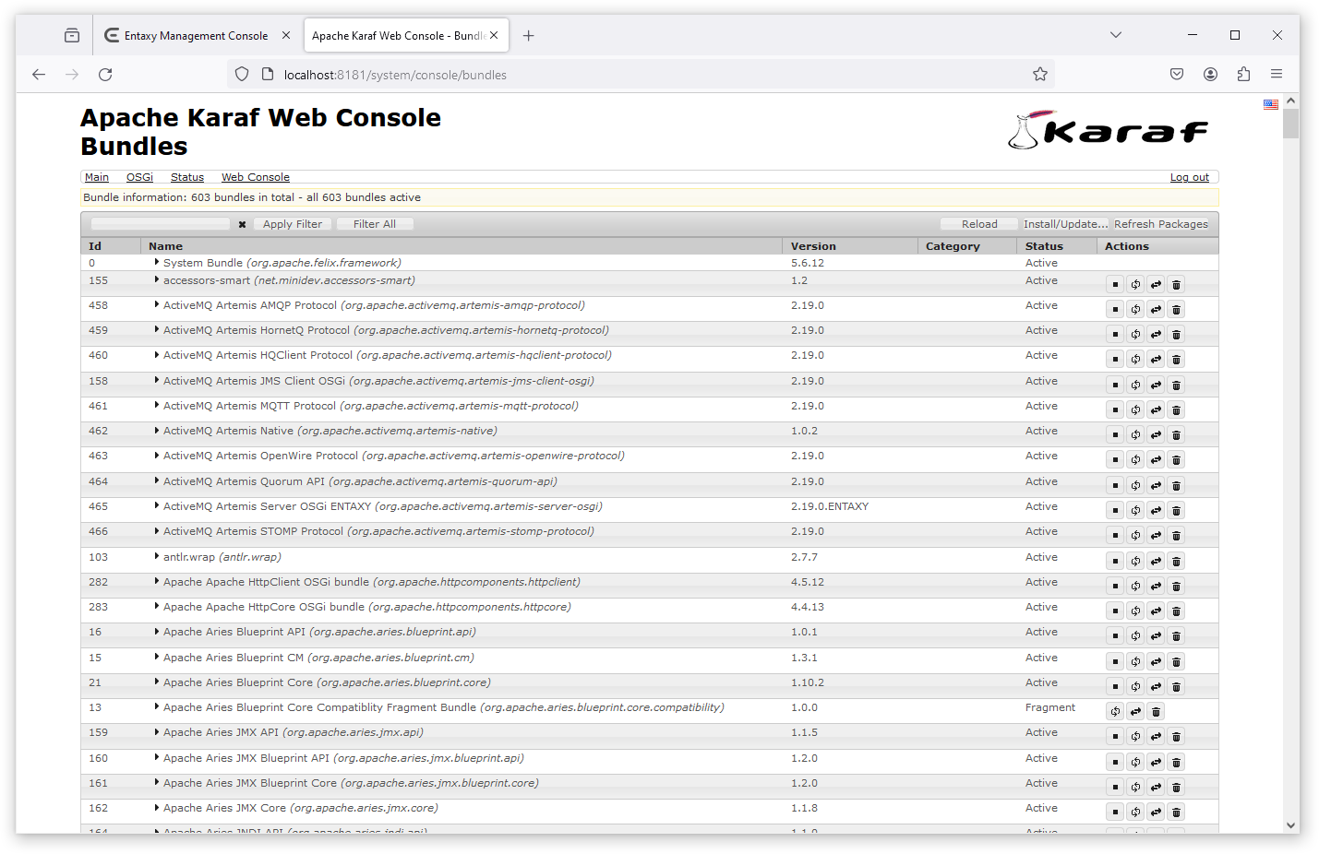The height and width of the screenshot is (854, 1319).
Task: Clear the filter field using the x icon
Action: pos(242,223)
